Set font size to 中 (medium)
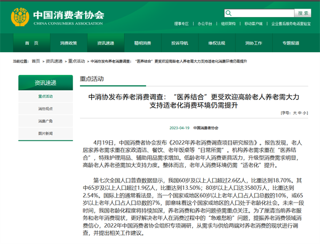320x244 pixels. click(300, 113)
